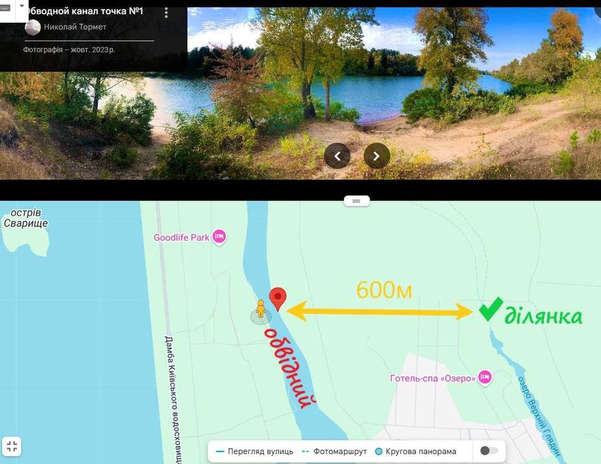Click the green checkmark at ділянка
The height and width of the screenshot is (464, 601).
491,309
